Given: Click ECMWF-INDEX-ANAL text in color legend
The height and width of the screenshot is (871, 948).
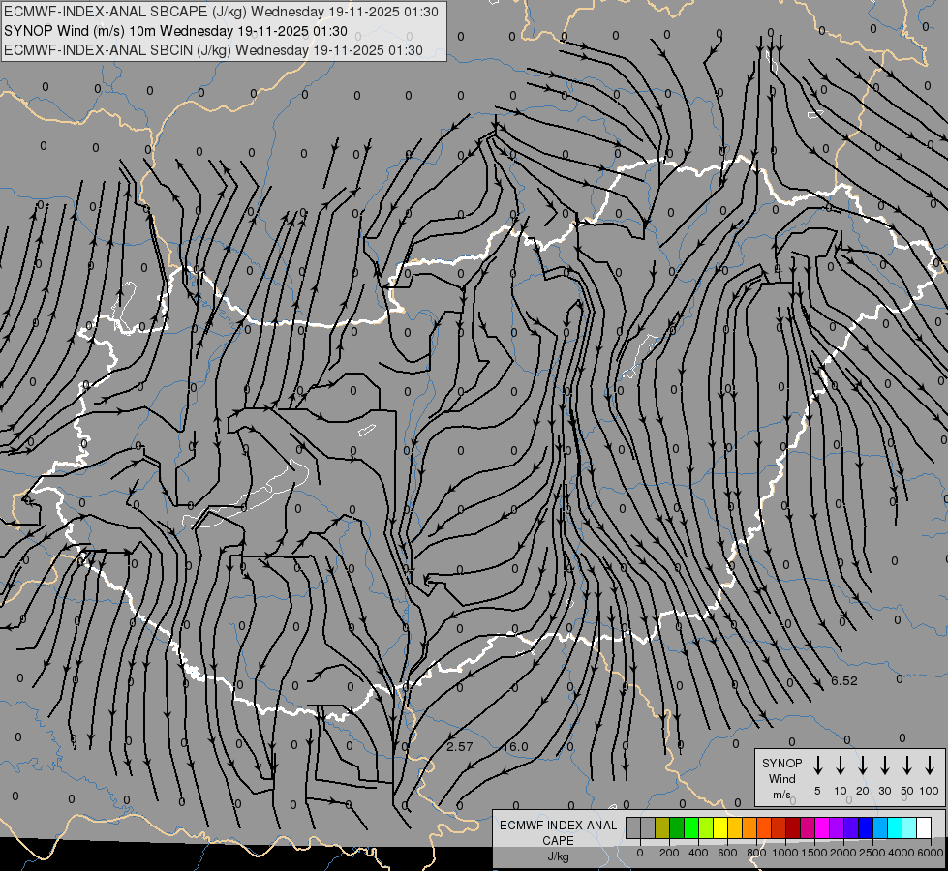Looking at the screenshot, I should [558, 826].
